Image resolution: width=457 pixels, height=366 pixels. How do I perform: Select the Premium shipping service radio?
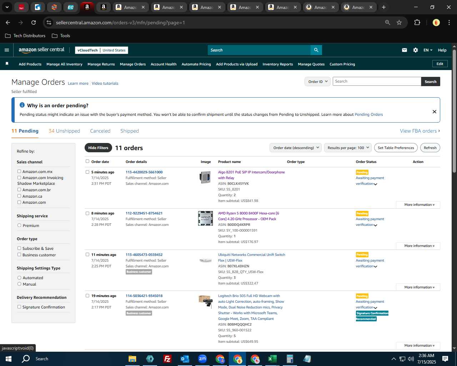pos(19,225)
